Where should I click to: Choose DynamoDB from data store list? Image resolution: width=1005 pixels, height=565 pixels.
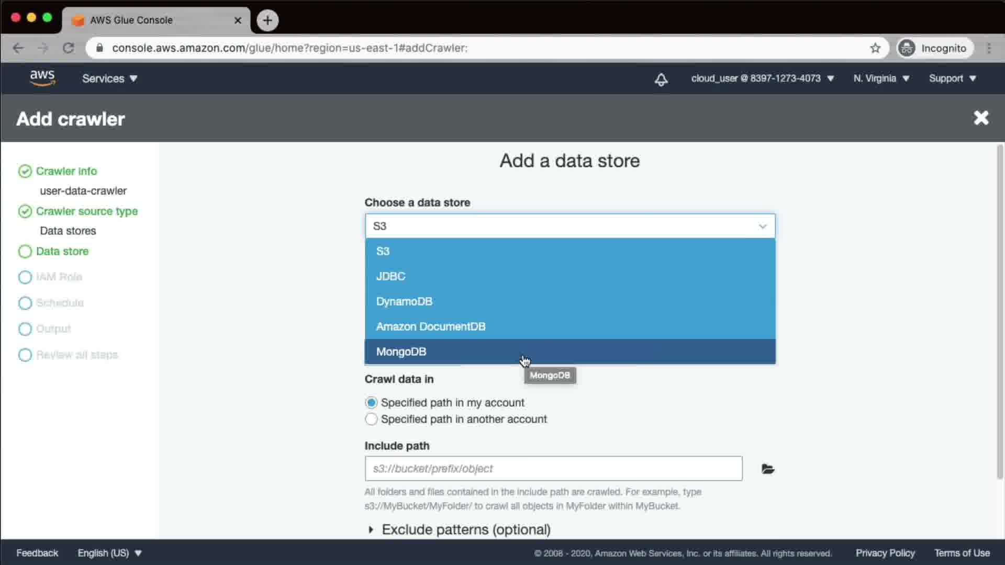[404, 301]
